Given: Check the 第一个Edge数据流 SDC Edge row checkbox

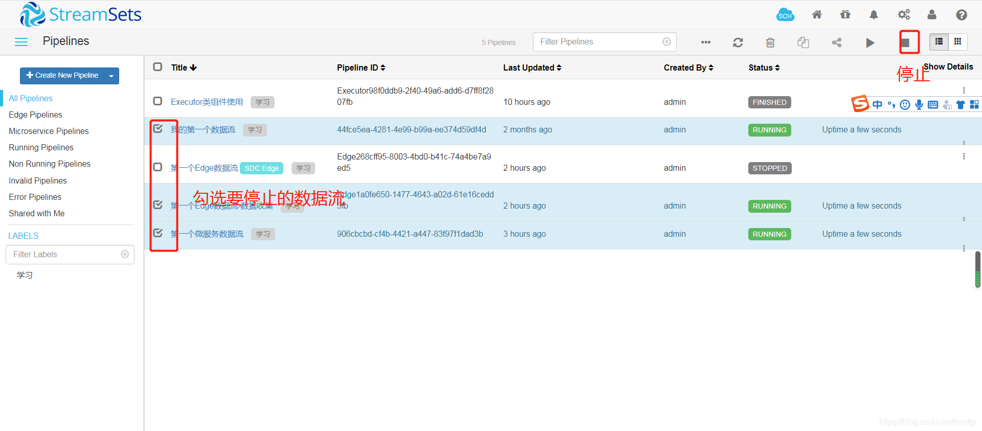Looking at the screenshot, I should click(158, 167).
